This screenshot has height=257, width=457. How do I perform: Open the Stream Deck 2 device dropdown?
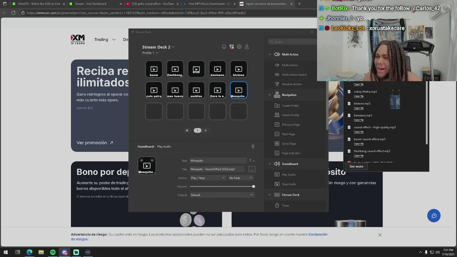(x=158, y=47)
